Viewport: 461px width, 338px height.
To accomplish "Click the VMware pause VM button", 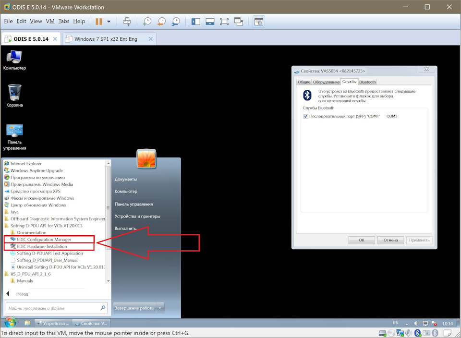I will coord(99,22).
